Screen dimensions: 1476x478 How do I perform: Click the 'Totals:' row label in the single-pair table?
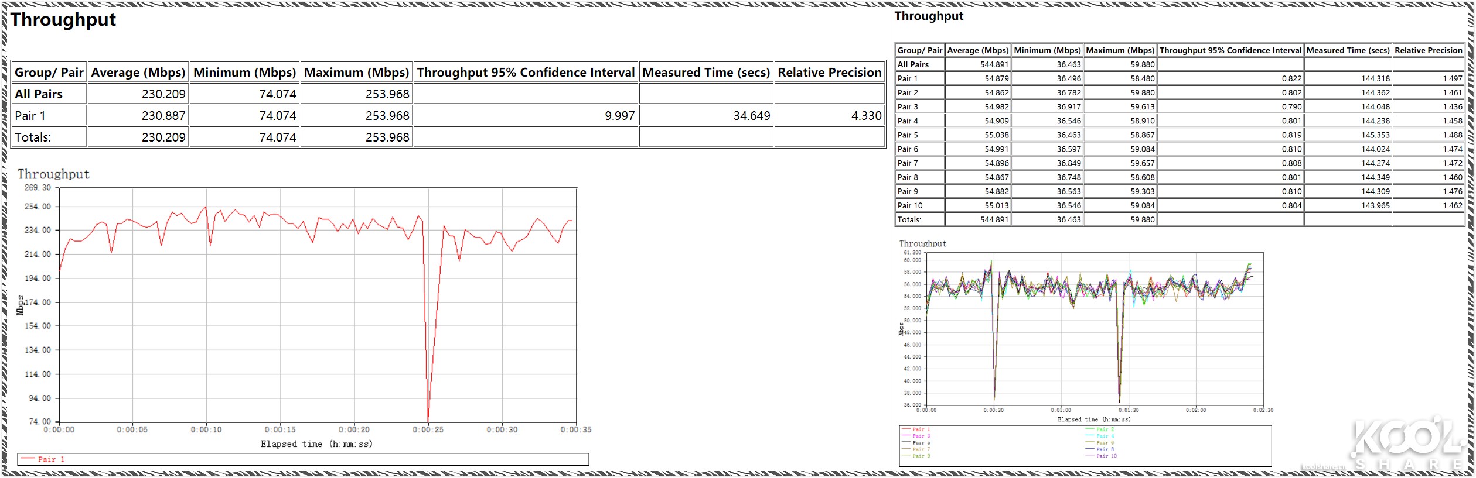click(33, 137)
